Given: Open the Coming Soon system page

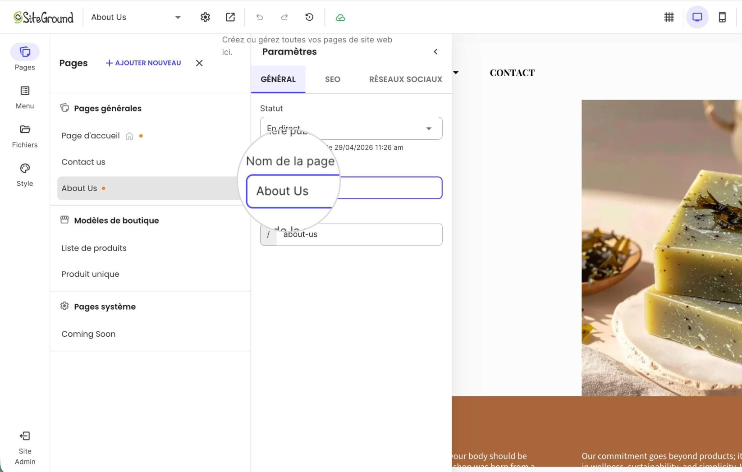Looking at the screenshot, I should pos(88,334).
